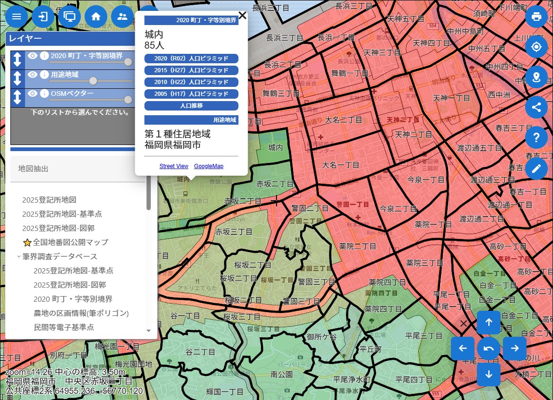Select 2025登記所地図 from the list
This screenshot has width=553, height=400.
[x=49, y=200]
